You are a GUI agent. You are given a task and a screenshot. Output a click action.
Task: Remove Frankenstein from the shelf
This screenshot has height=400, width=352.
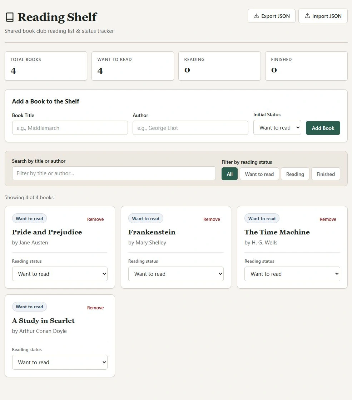(212, 219)
